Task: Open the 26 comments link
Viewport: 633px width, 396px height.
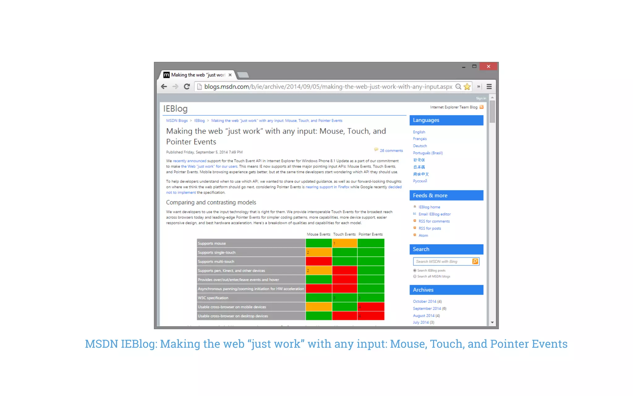Action: 391,151
